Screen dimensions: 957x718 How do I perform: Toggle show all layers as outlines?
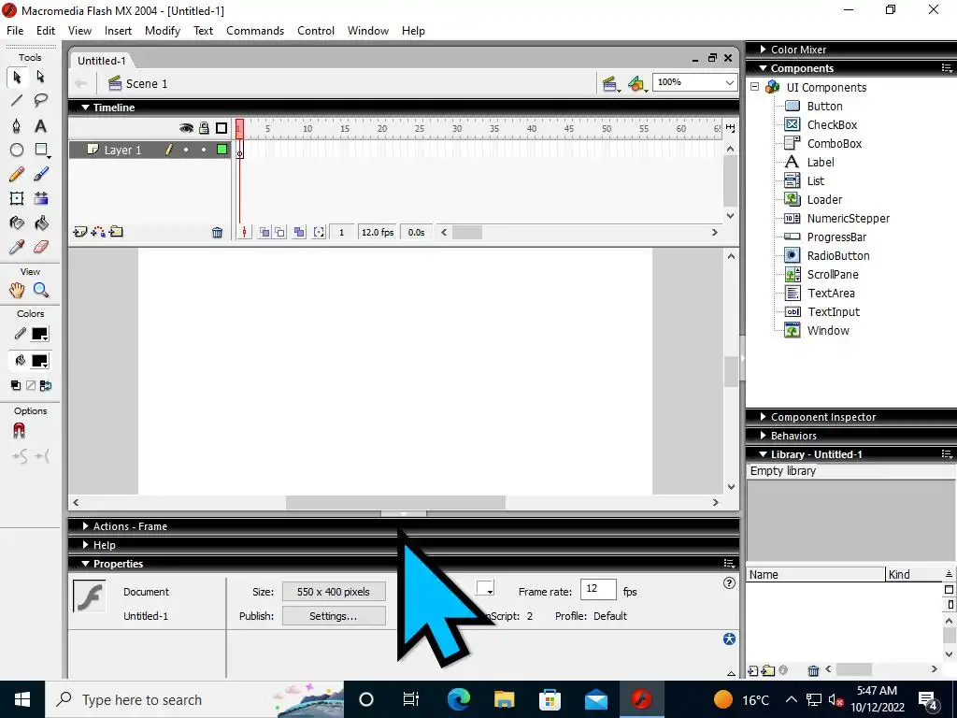[x=221, y=128]
